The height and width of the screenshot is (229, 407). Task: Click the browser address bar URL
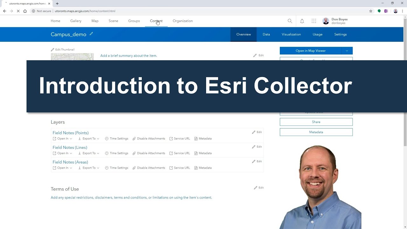pos(85,11)
